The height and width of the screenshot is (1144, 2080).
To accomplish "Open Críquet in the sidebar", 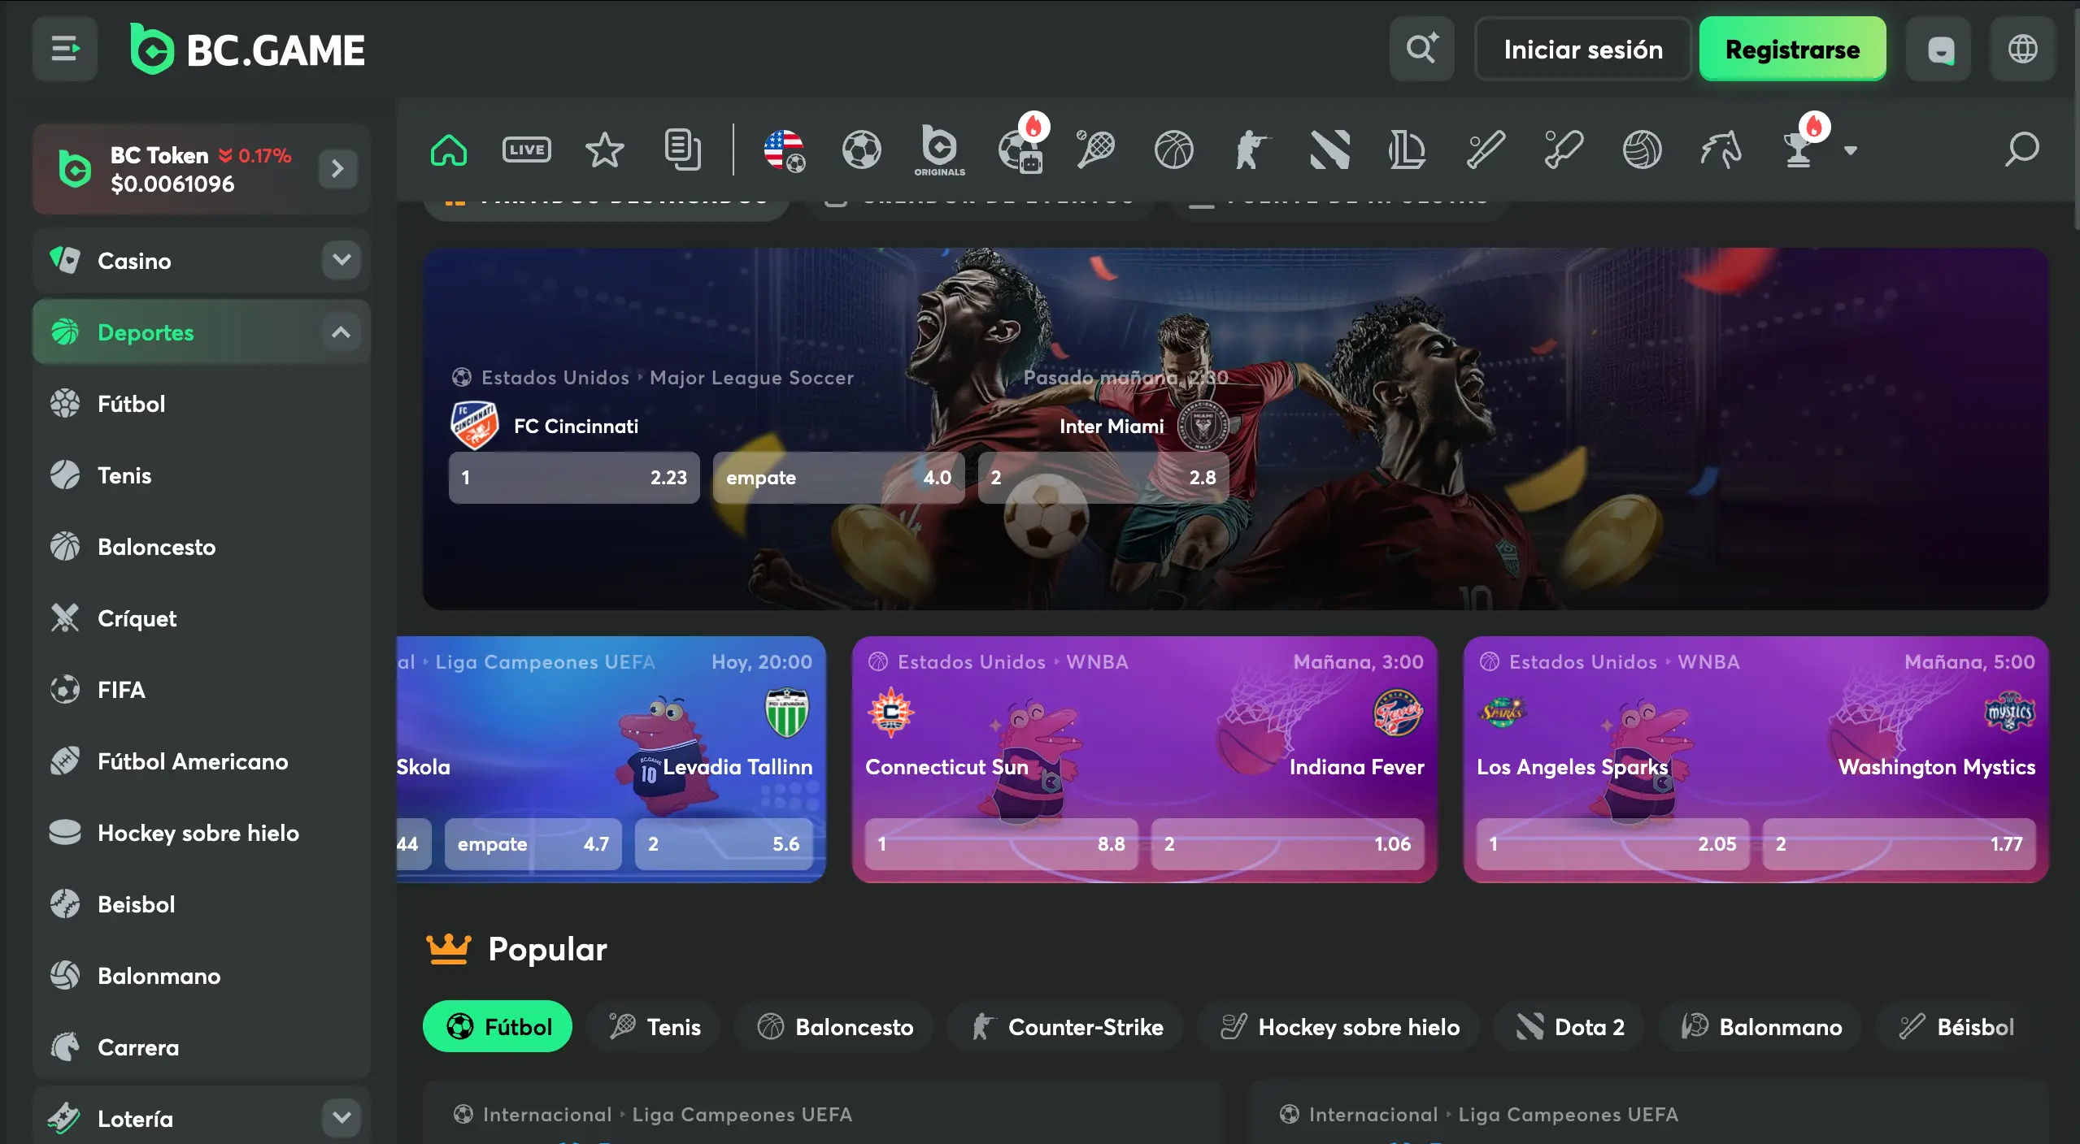I will [202, 618].
